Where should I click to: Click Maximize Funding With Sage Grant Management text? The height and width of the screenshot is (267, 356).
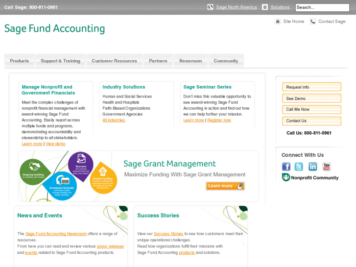pyautogui.click(x=185, y=174)
